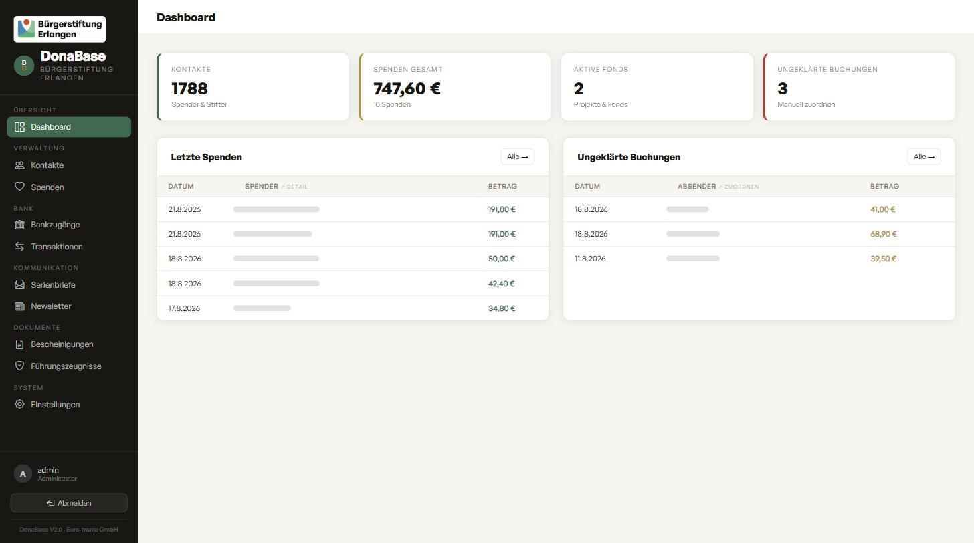Open Serienbriefe page
Screen dimensions: 974x543
[x=69, y=284]
